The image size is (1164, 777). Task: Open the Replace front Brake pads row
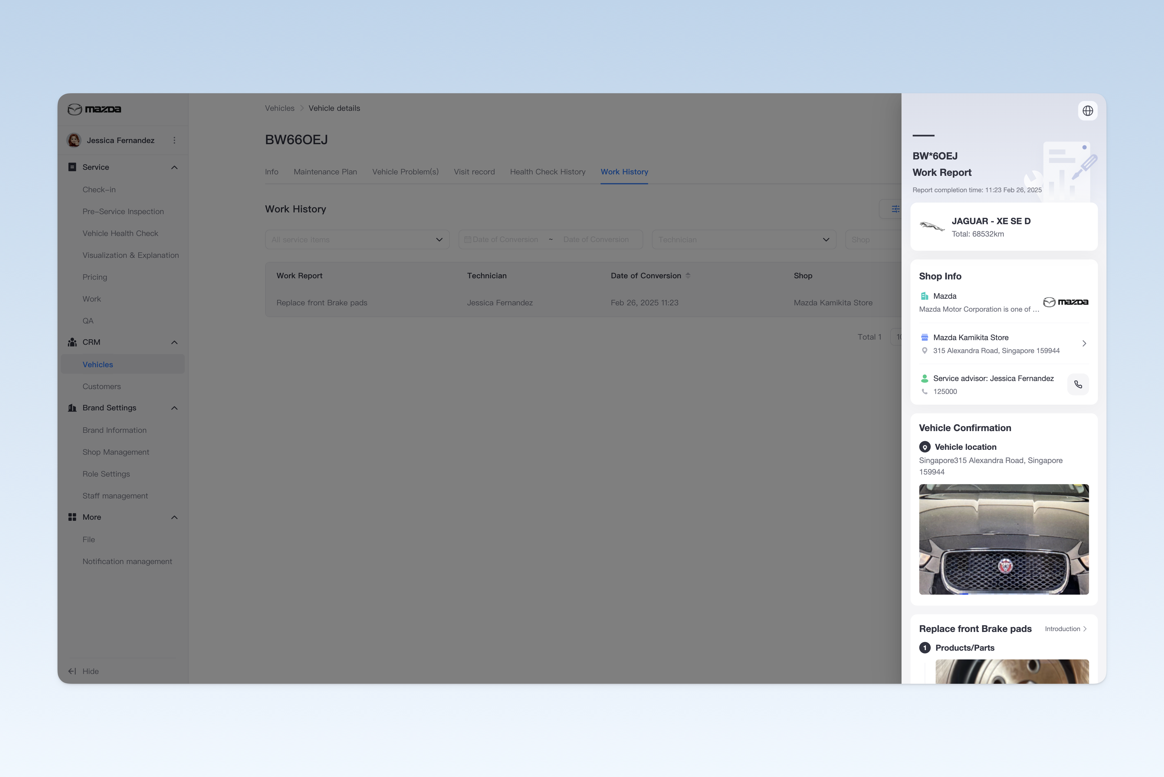(583, 303)
